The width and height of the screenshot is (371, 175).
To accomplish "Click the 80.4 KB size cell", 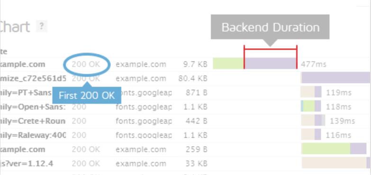I will point(193,79).
